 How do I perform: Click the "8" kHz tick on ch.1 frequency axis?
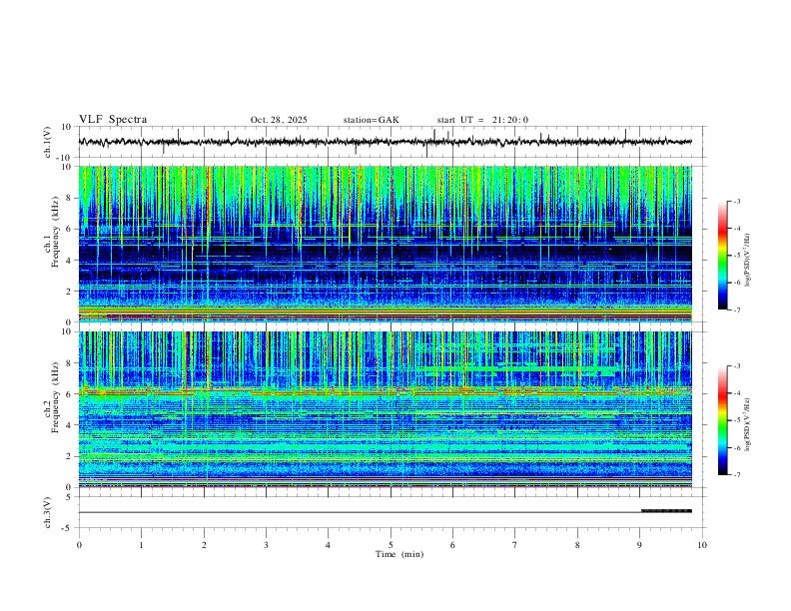click(x=70, y=198)
